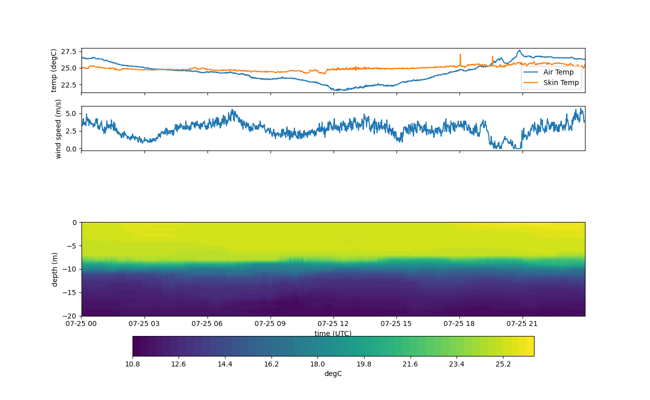This screenshot has width=650, height=400.
Task: Click the "07-25 12" time tick label
Action: 333,323
